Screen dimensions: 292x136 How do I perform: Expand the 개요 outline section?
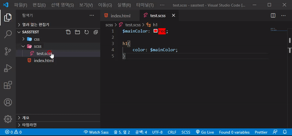tap(58, 118)
